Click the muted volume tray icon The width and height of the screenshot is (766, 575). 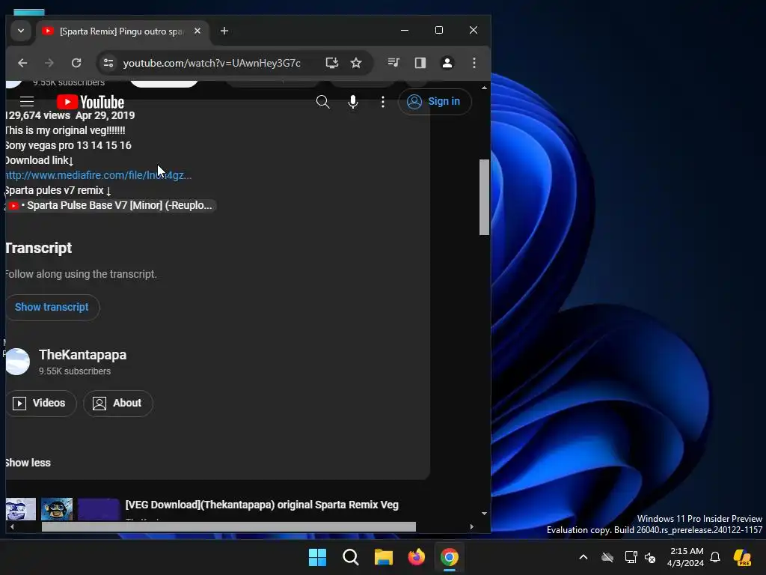(650, 557)
